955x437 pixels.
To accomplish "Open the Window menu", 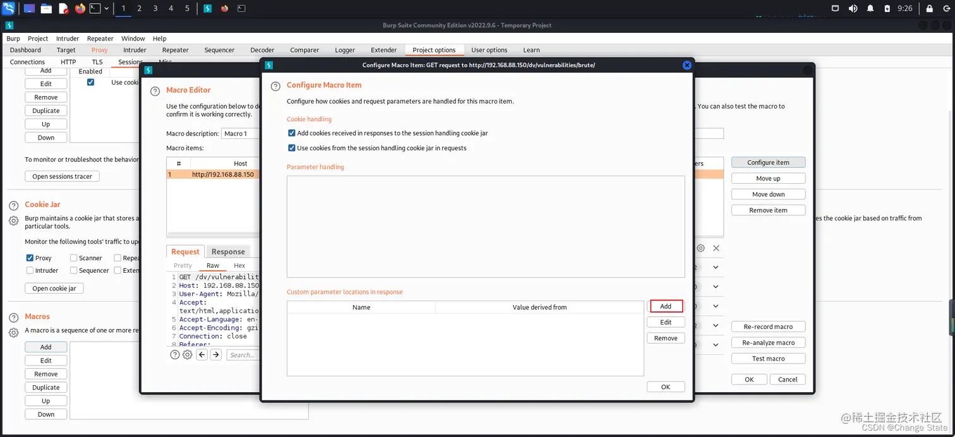I will 133,39.
